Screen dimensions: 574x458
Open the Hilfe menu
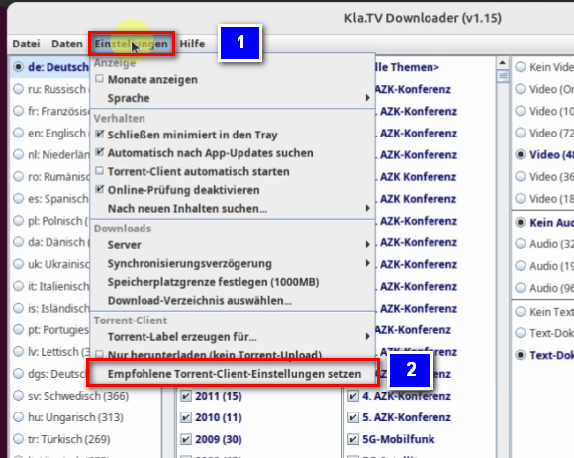pos(192,44)
